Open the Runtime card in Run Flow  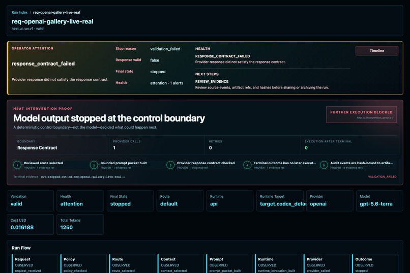(x=278, y=263)
